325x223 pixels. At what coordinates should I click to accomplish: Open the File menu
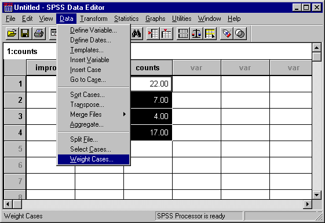[x=10, y=19]
